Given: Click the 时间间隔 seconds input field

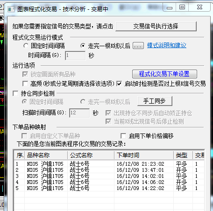Looking at the screenshot, I should 75,56.
